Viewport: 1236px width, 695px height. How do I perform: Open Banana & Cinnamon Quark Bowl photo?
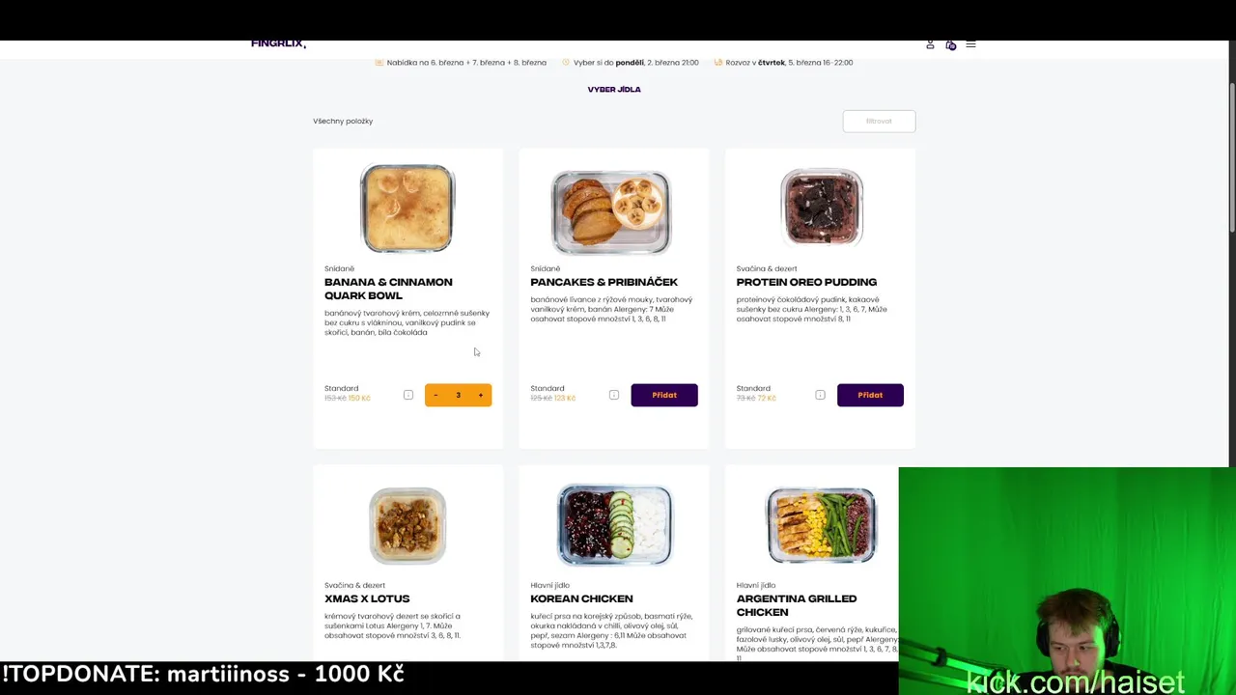[407, 208]
